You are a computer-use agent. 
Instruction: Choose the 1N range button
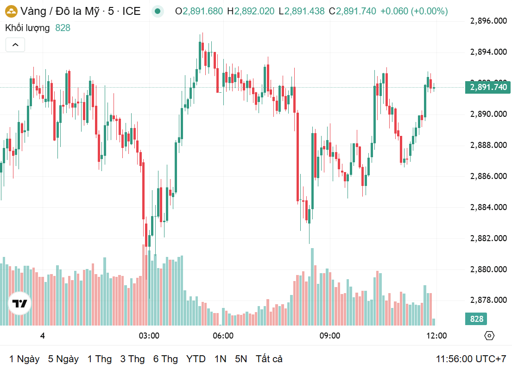click(x=221, y=359)
